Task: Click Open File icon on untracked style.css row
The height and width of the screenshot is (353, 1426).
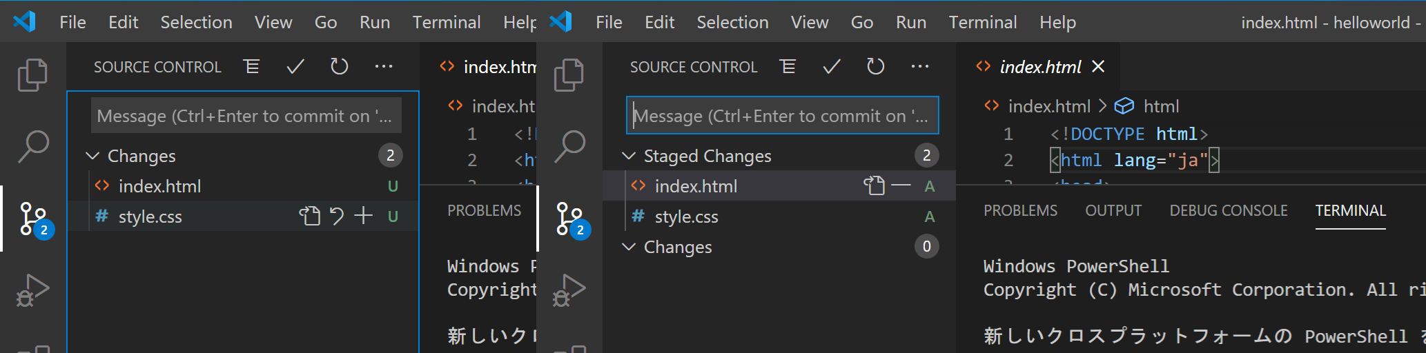Action: (309, 216)
